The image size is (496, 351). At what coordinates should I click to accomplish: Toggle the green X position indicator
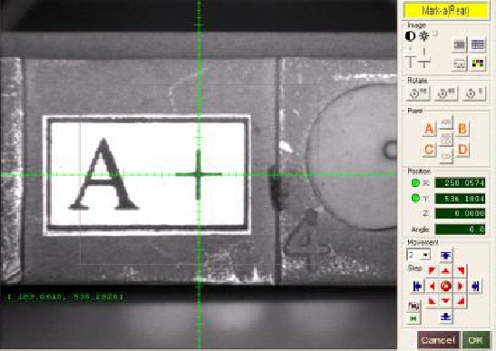coord(415,182)
